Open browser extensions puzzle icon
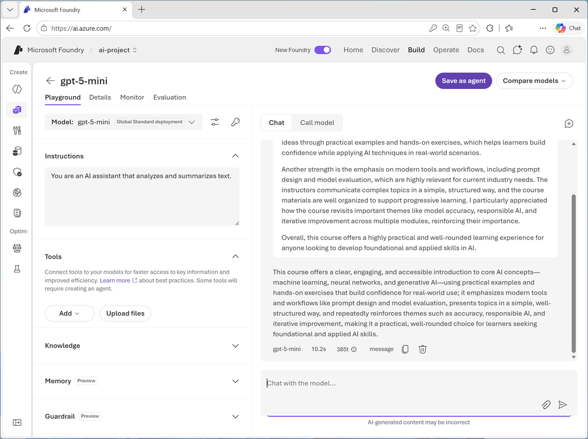The height and width of the screenshot is (439, 588). [490, 28]
